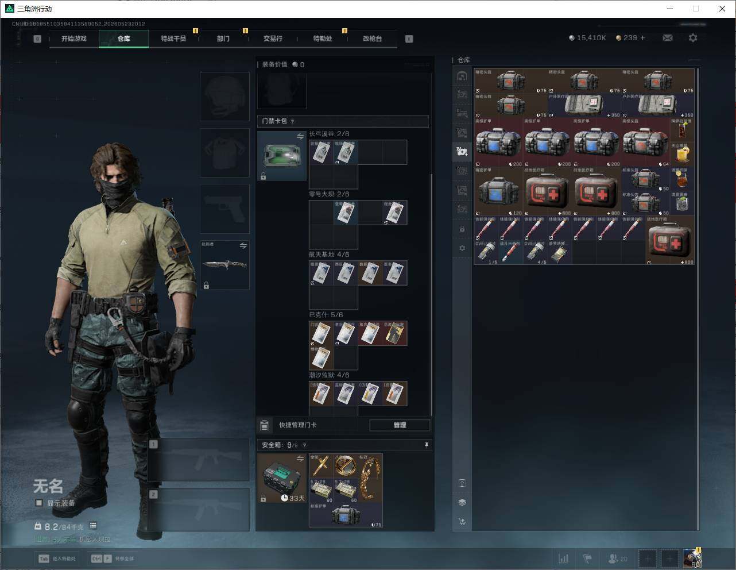Switch to the 改枪台 tab

point(372,38)
